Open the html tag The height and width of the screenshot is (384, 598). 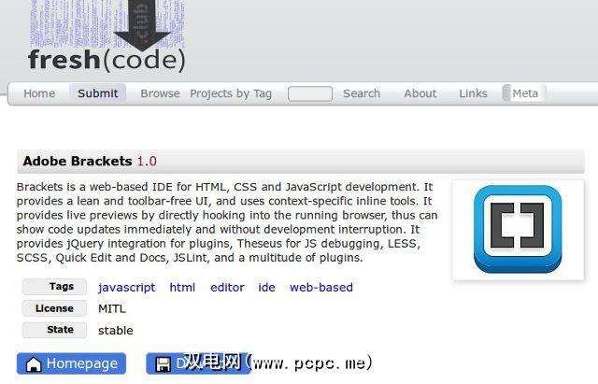coord(182,287)
